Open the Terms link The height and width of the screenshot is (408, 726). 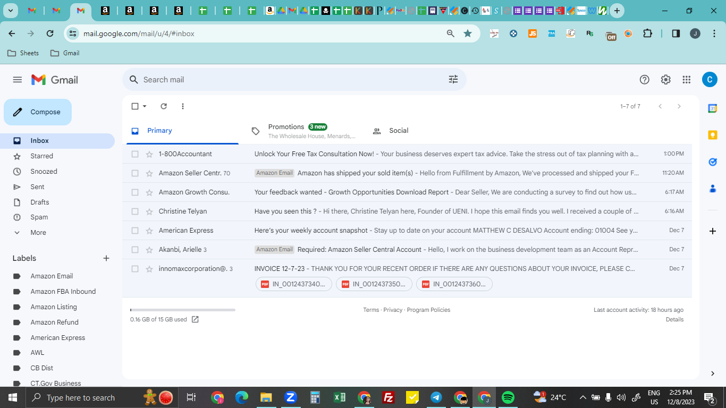point(371,310)
